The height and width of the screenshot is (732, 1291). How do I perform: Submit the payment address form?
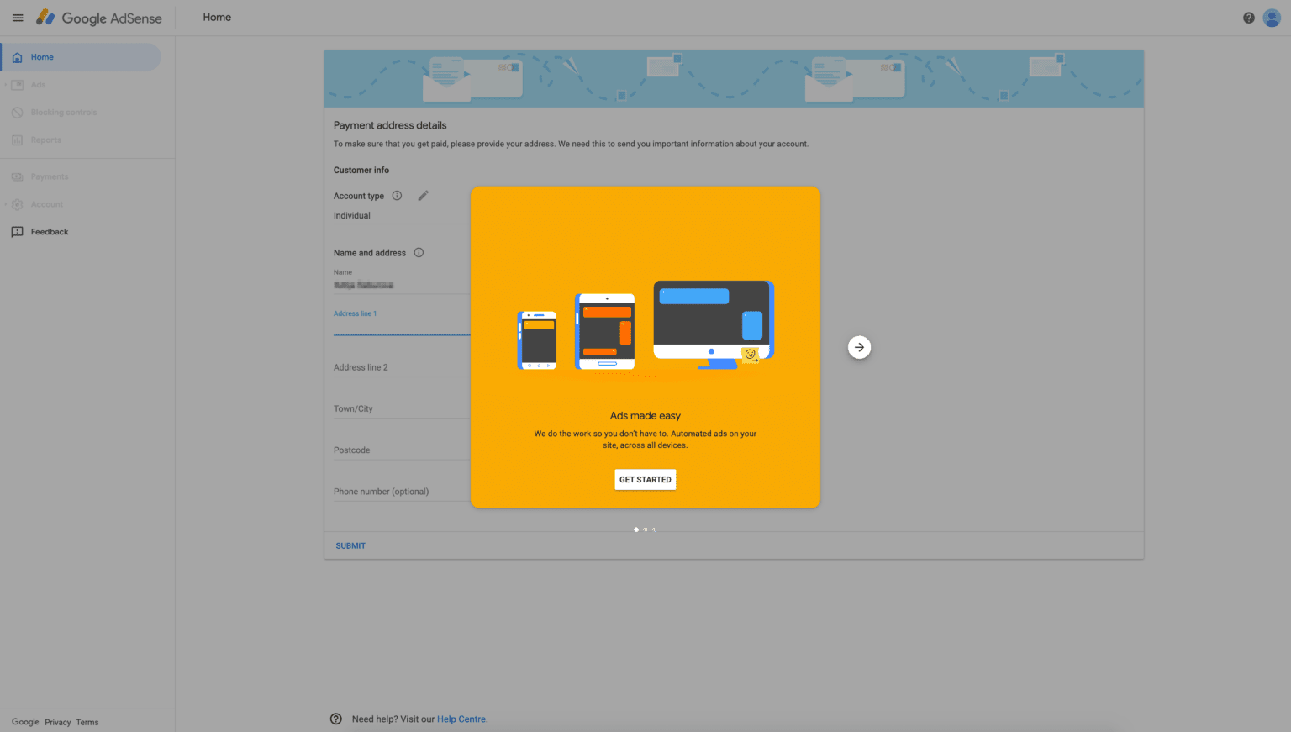point(350,545)
